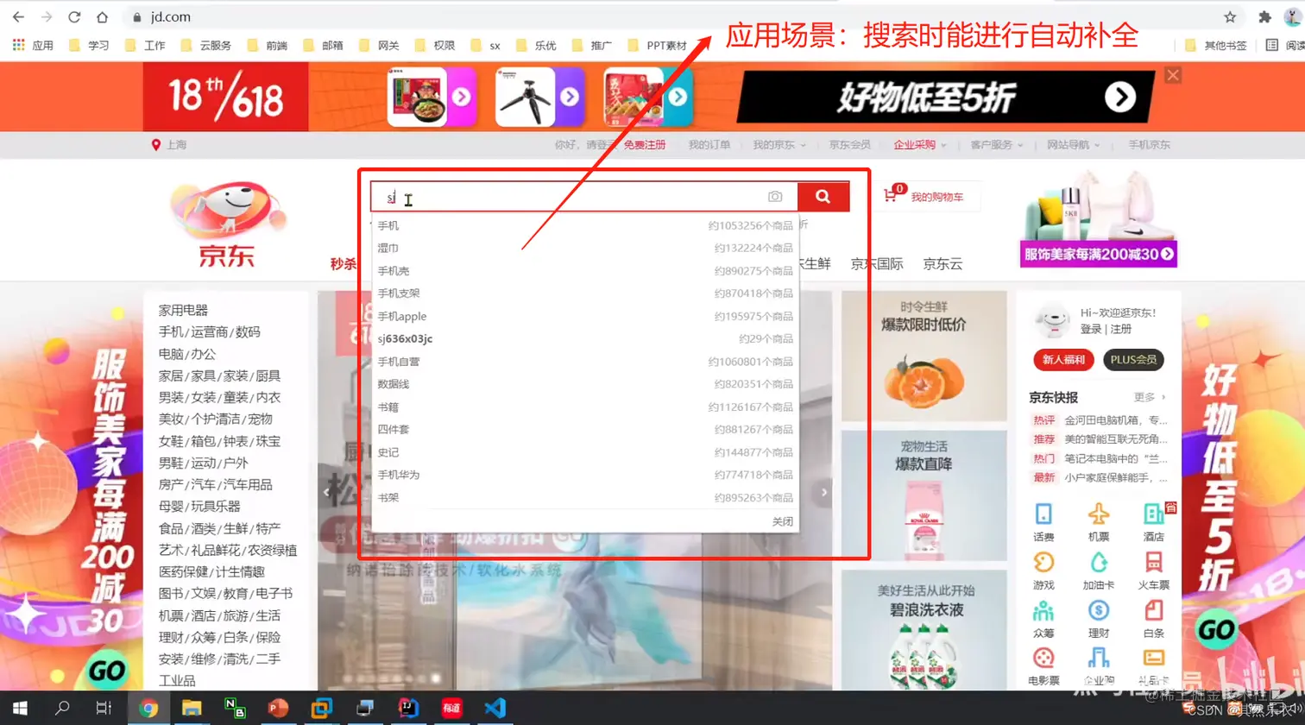
Task: Expand the 客户服务 dropdown
Action: (x=996, y=145)
